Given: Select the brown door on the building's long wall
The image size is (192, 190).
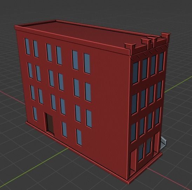Looking at the screenshot, I should tap(50, 124).
